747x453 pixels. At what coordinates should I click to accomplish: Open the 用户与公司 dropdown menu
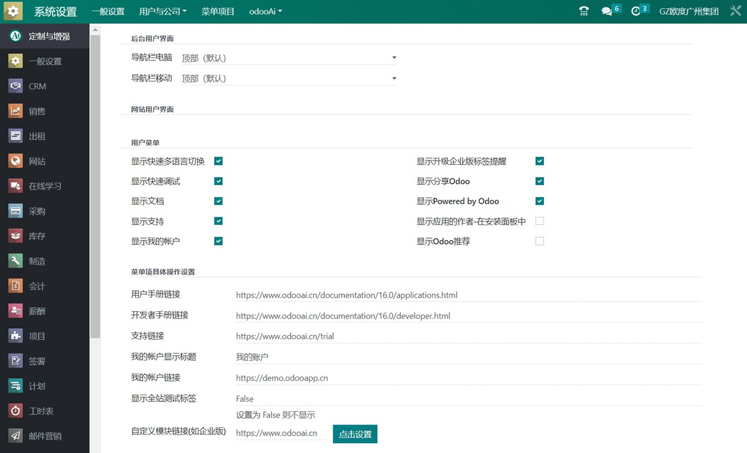point(162,11)
